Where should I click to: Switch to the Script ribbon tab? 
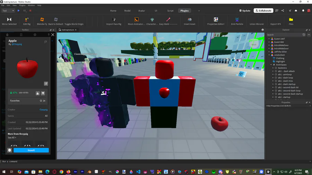170,11
